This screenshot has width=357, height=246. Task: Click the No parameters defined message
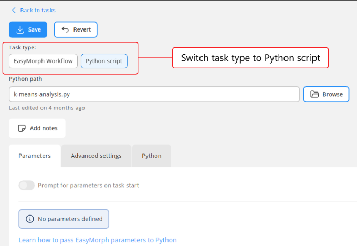click(x=64, y=219)
